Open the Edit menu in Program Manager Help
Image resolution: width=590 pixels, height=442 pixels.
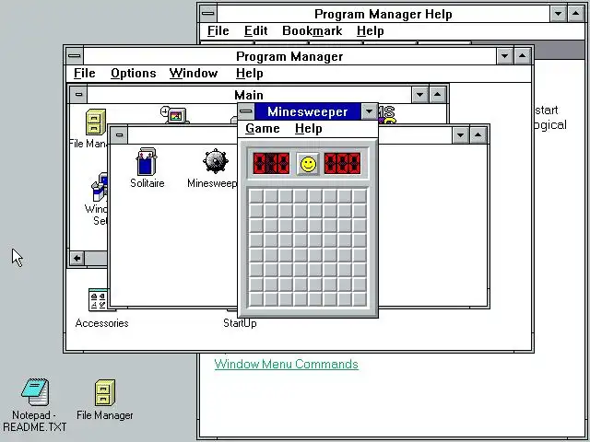(256, 30)
